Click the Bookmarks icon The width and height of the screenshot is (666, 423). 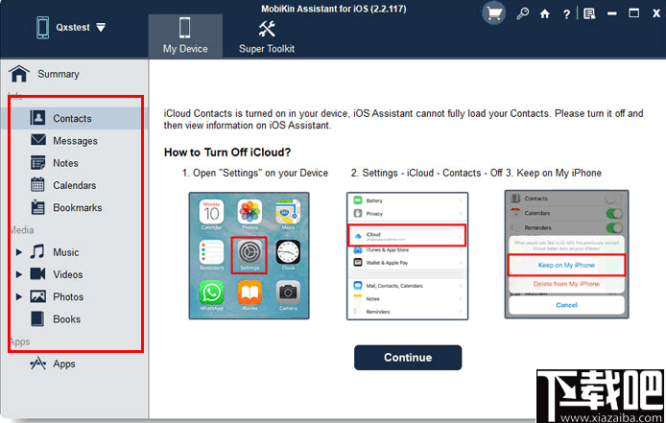pyautogui.click(x=37, y=207)
